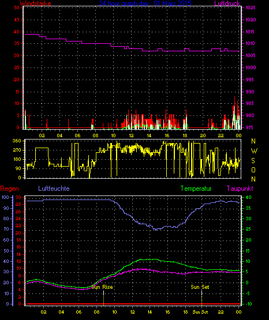
Task: Click the 1025 pressure axis value
Action: [250, 7]
